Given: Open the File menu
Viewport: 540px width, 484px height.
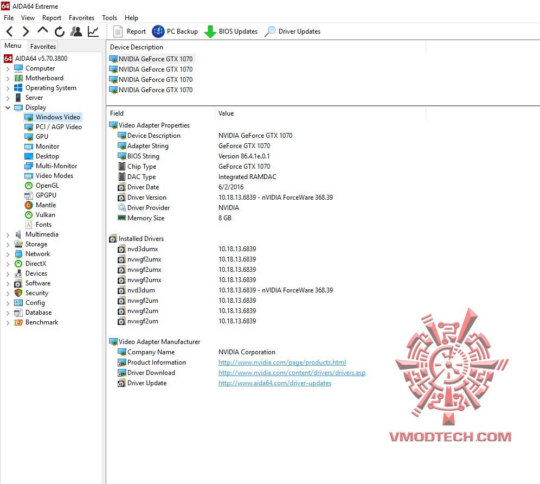Looking at the screenshot, I should 9,17.
